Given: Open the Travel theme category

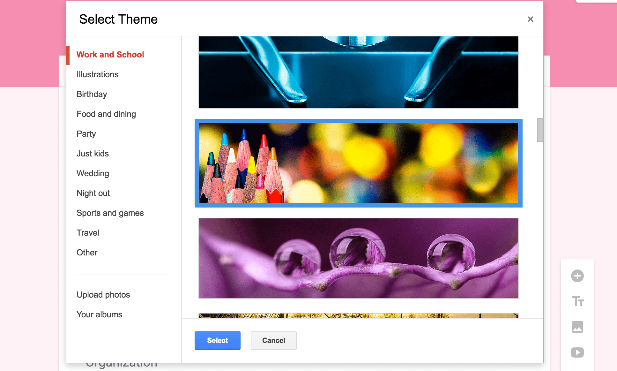Looking at the screenshot, I should click(88, 233).
